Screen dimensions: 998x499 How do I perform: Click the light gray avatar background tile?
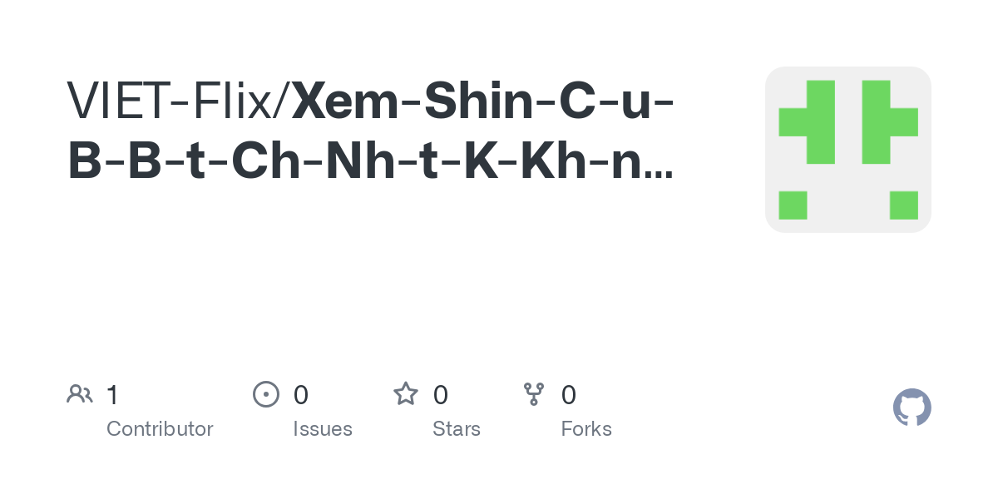tap(848, 150)
